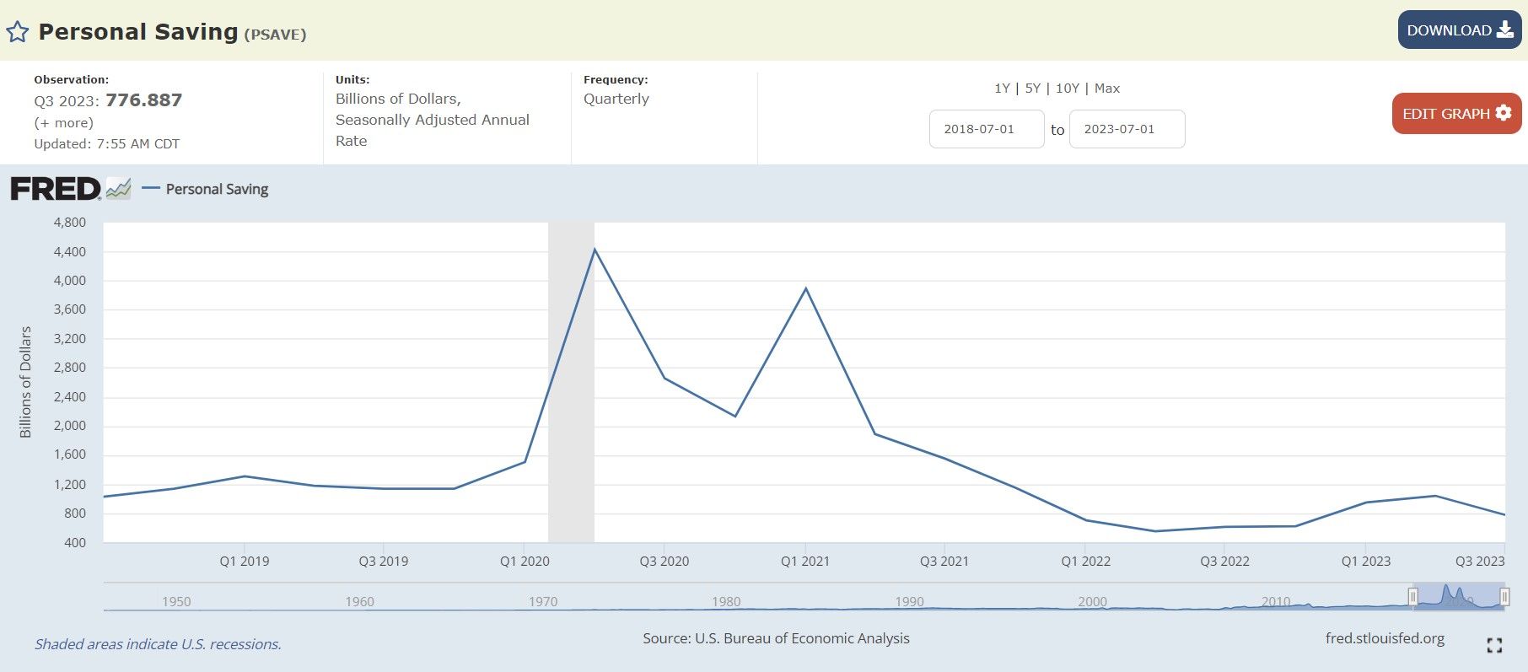Click the observation value 776.887
This screenshot has width=1528, height=672.
[x=144, y=100]
